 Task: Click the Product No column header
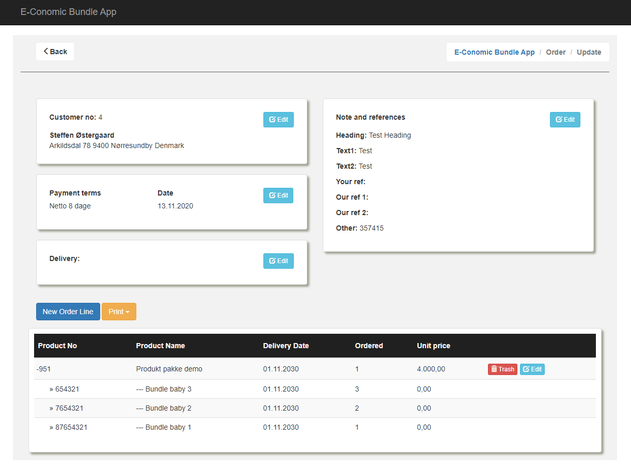coord(57,346)
